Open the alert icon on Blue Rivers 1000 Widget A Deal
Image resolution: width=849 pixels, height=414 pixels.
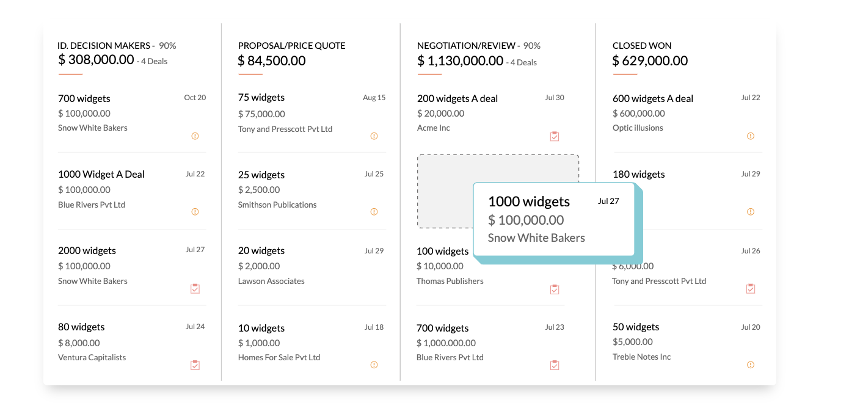coord(195,211)
